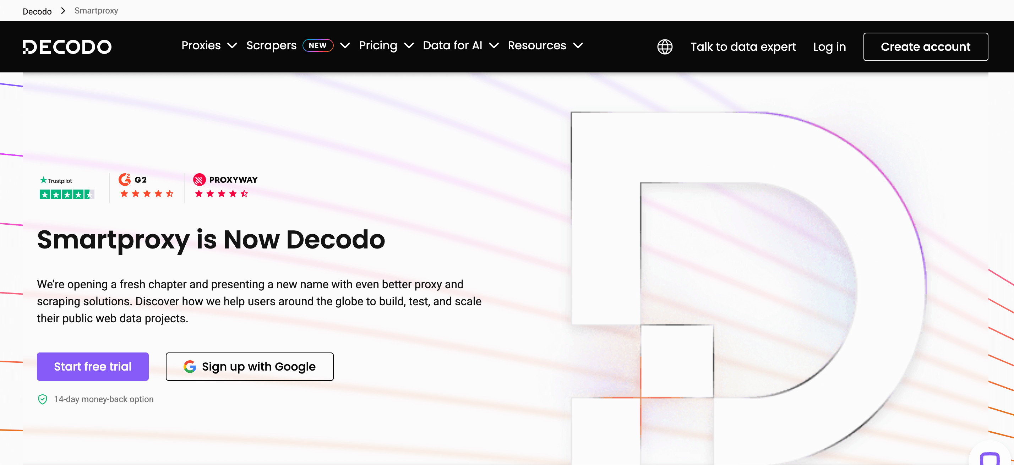The height and width of the screenshot is (465, 1014).
Task: Click the Log in link
Action: [829, 47]
